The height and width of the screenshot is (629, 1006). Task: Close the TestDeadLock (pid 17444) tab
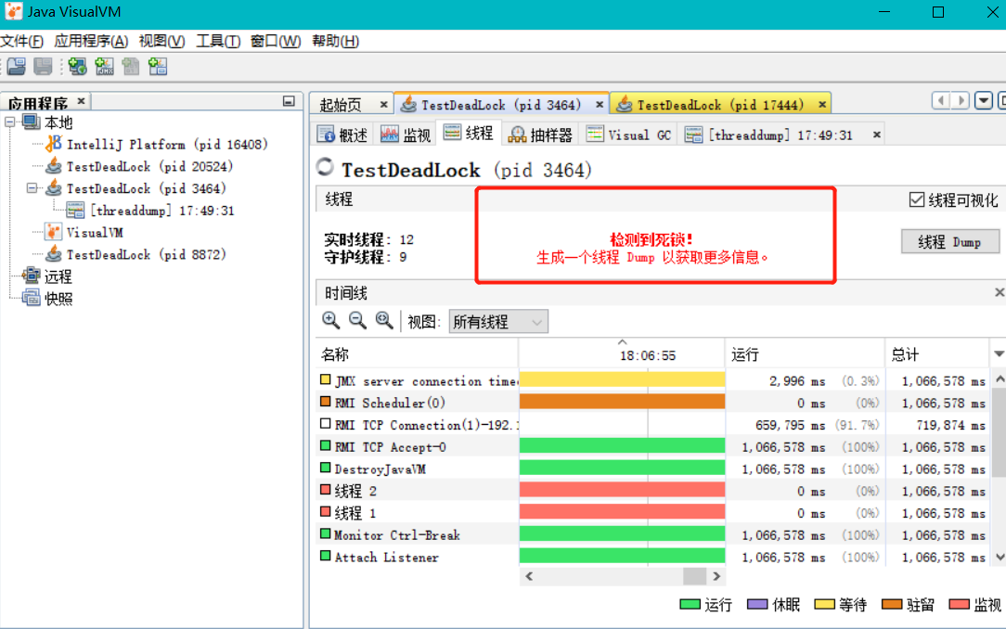click(822, 104)
